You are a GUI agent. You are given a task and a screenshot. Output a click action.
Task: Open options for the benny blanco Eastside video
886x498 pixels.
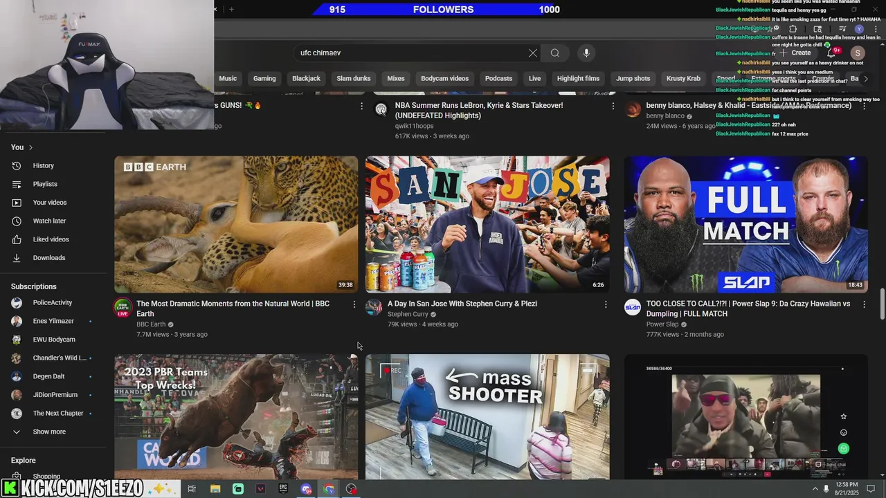[x=864, y=106]
